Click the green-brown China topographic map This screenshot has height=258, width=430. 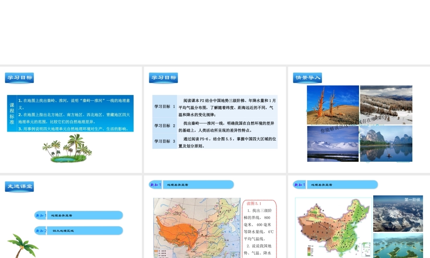(x=333, y=228)
